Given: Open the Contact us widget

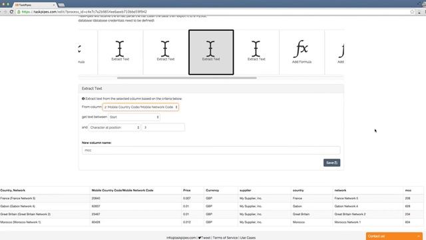Looking at the screenshot, I should [394, 236].
